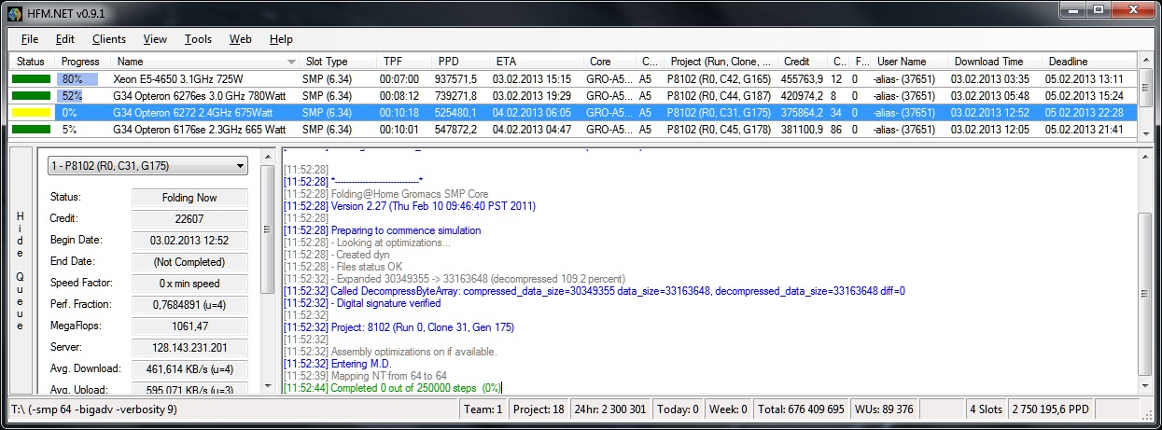This screenshot has width=1162, height=430.
Task: Click the End Date field (Not Completed)
Action: [190, 262]
